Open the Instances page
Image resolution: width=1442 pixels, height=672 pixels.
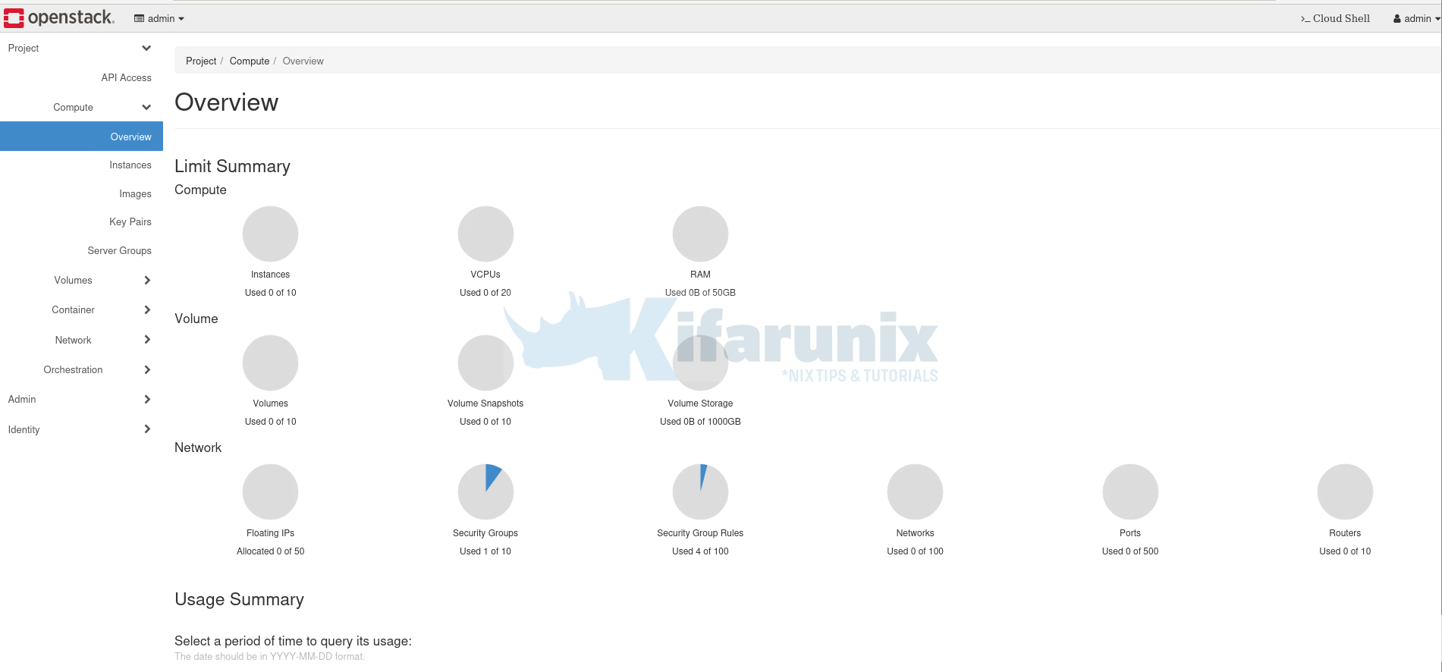coord(130,165)
